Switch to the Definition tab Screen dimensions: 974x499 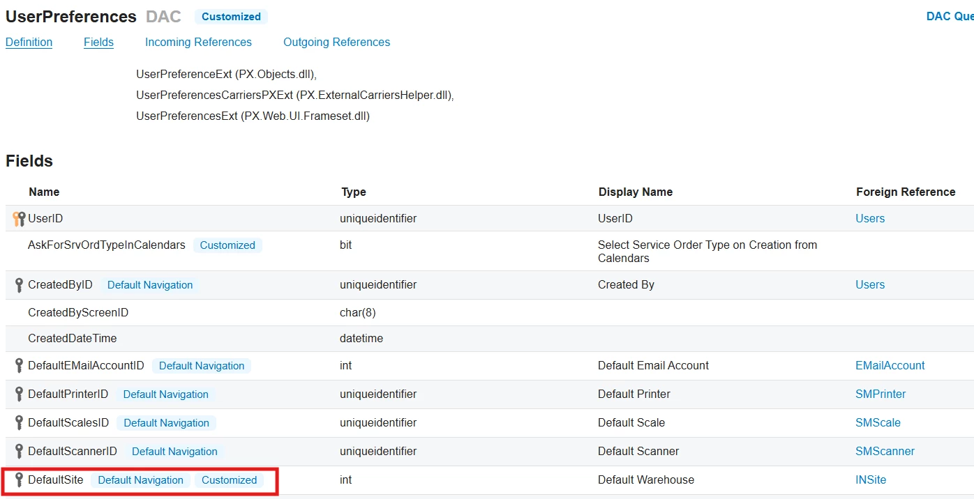pos(29,42)
